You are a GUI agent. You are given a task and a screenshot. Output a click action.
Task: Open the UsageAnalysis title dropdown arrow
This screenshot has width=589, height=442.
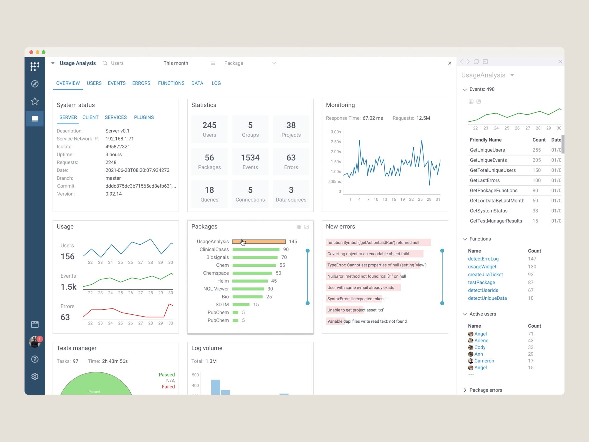click(x=512, y=75)
